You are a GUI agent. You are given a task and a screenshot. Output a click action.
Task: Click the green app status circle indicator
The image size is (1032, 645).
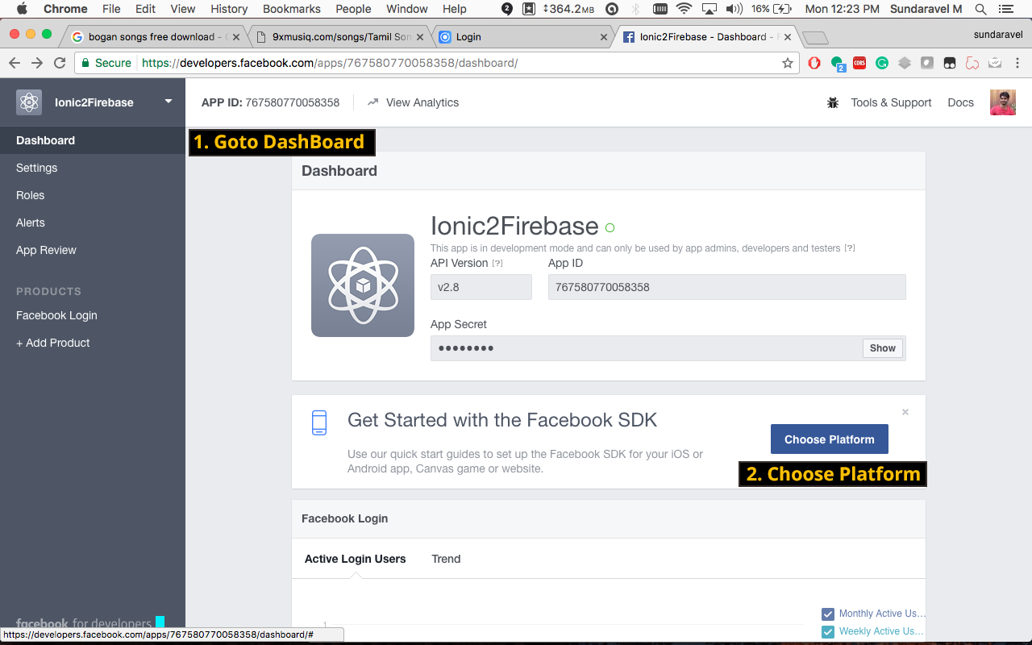click(610, 227)
